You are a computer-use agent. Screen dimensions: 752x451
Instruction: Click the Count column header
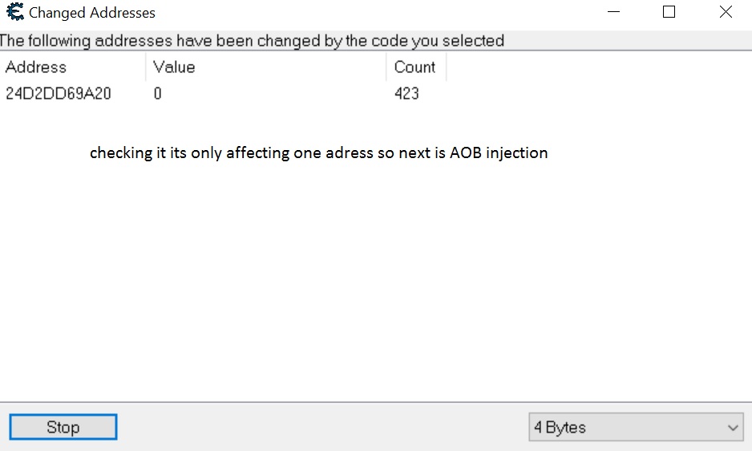[414, 67]
